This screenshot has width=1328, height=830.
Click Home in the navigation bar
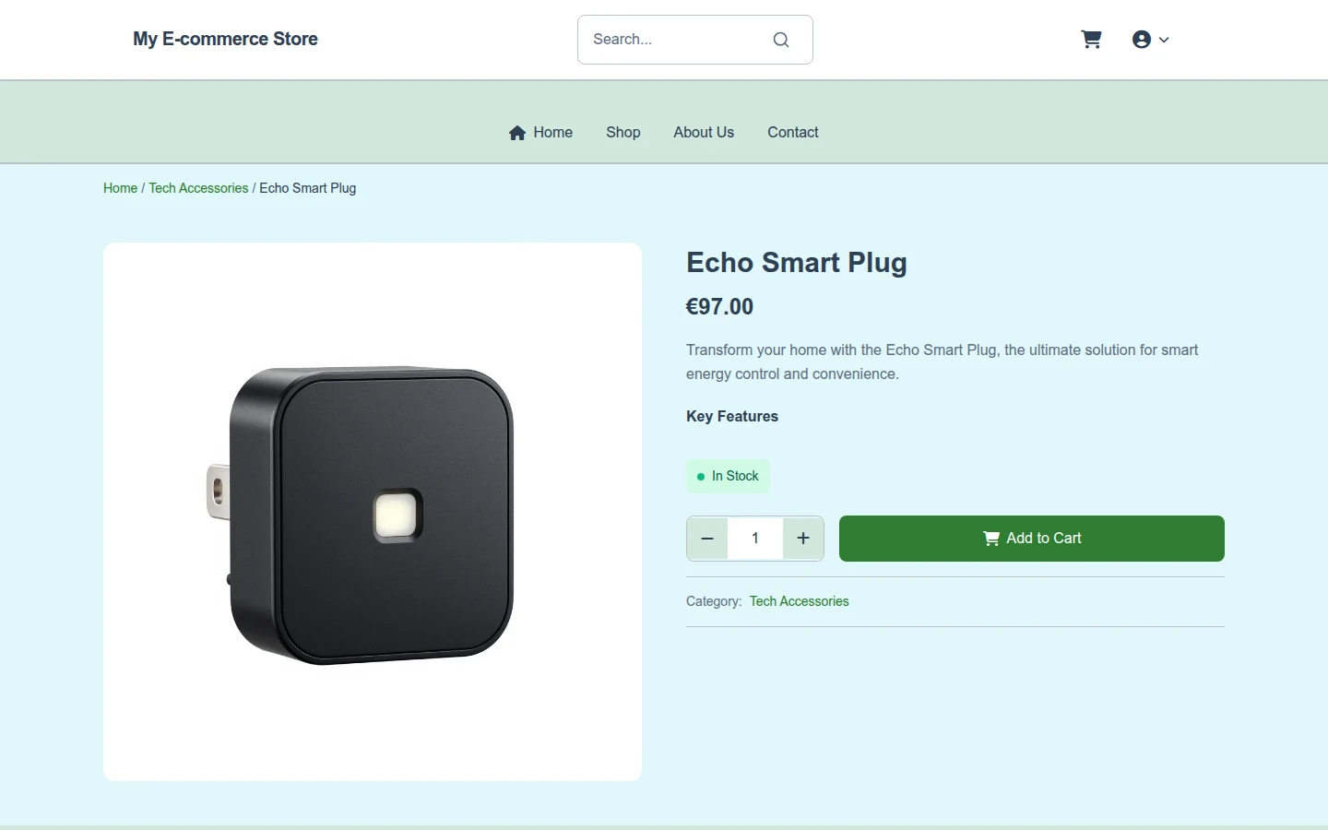(x=552, y=133)
